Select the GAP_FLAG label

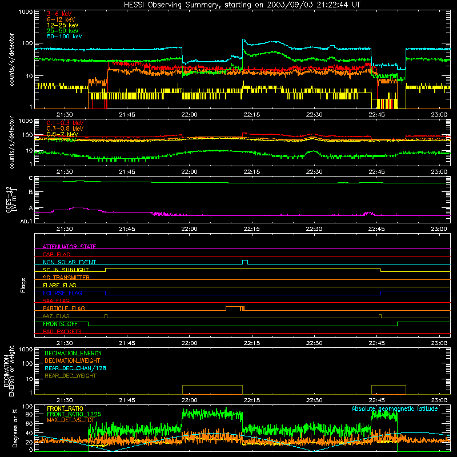tap(56, 254)
